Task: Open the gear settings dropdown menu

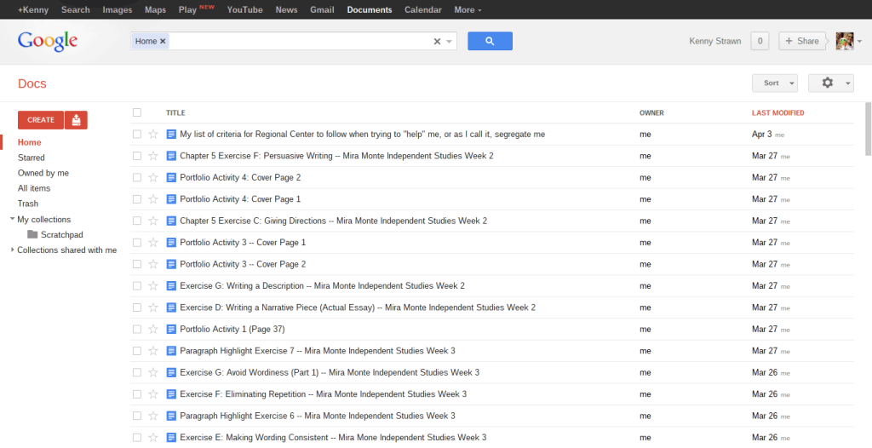Action: coord(830,83)
